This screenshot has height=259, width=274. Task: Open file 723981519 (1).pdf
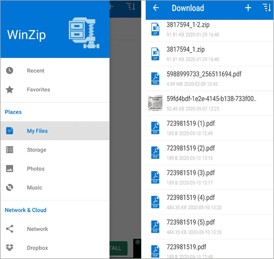pos(210,128)
